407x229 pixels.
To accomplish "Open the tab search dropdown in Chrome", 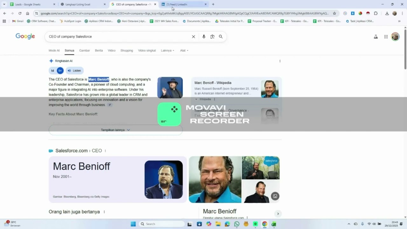I will click(x=4, y=4).
